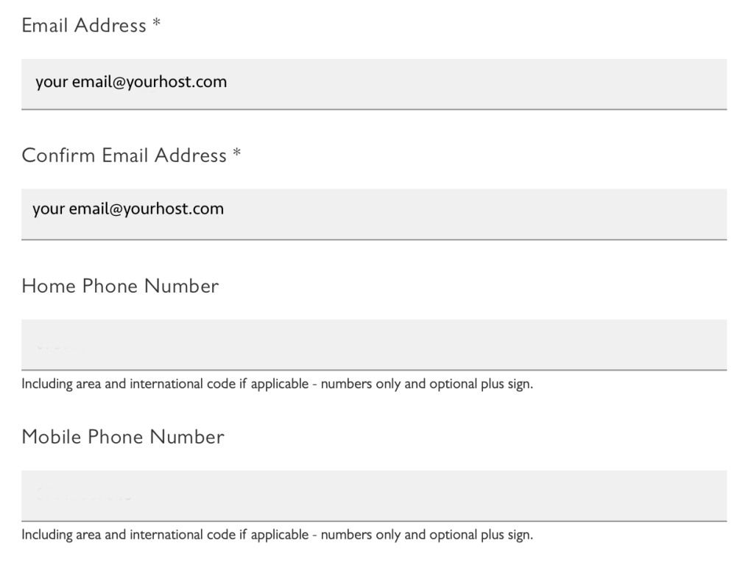This screenshot has height=563, width=754.
Task: Click the "Home Phone Number" label
Action: [120, 286]
